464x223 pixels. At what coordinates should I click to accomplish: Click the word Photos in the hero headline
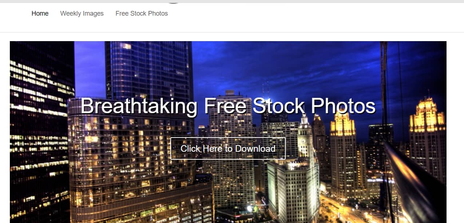coord(343,106)
